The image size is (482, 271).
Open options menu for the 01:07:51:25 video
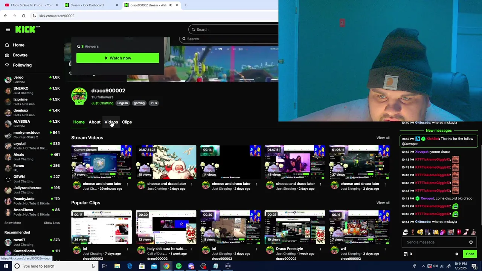click(192, 184)
